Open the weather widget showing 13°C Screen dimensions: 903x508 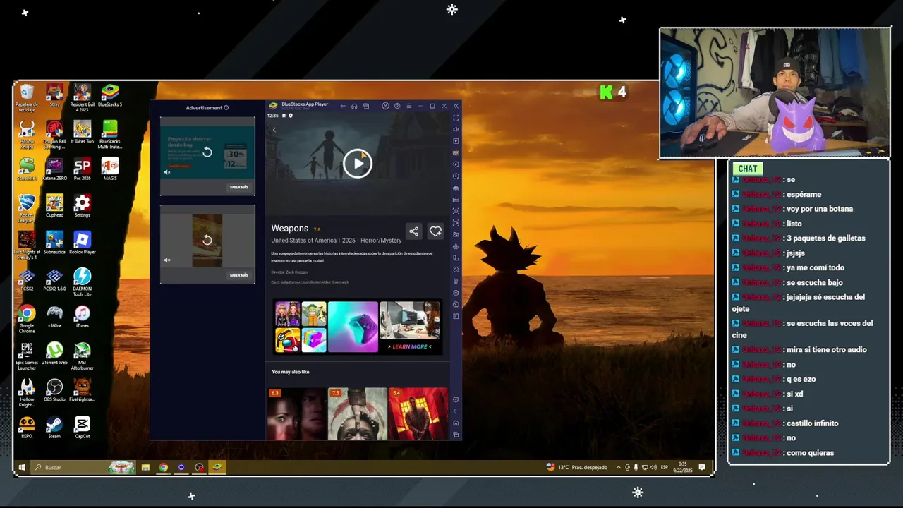point(576,467)
